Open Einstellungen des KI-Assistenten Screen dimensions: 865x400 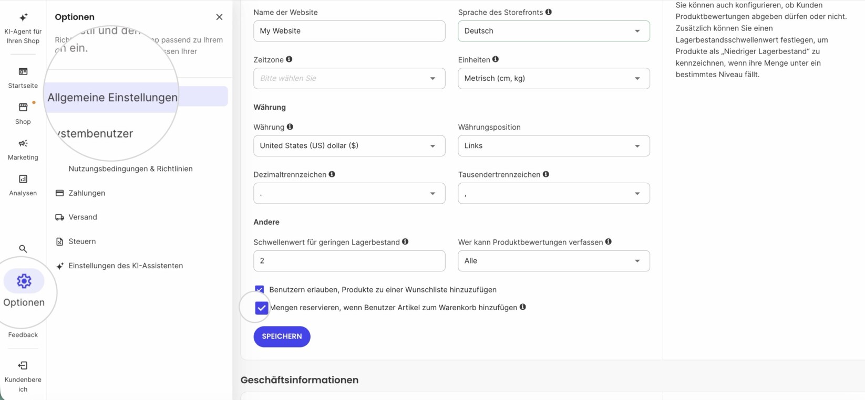pyautogui.click(x=119, y=266)
